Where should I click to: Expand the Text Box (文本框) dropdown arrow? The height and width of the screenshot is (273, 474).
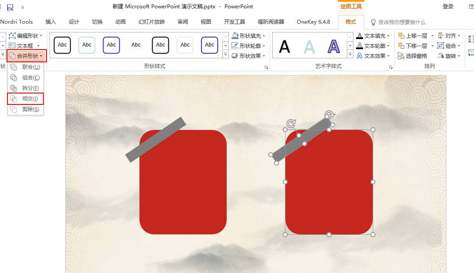[39, 46]
